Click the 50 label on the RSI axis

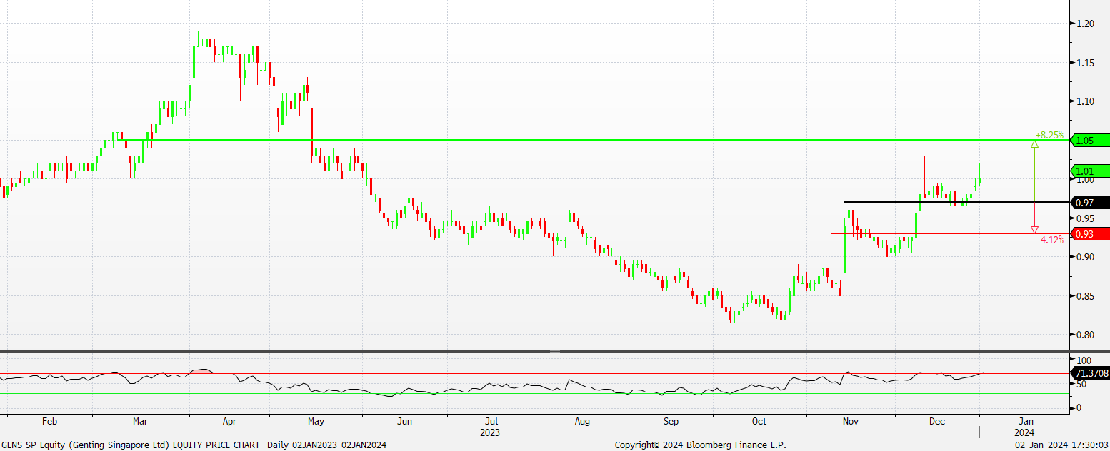(x=1081, y=385)
